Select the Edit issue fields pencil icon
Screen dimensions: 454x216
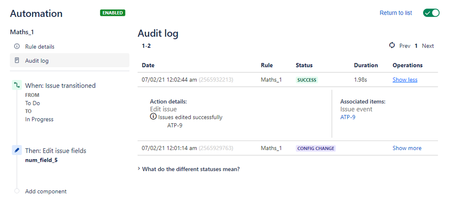[17, 150]
